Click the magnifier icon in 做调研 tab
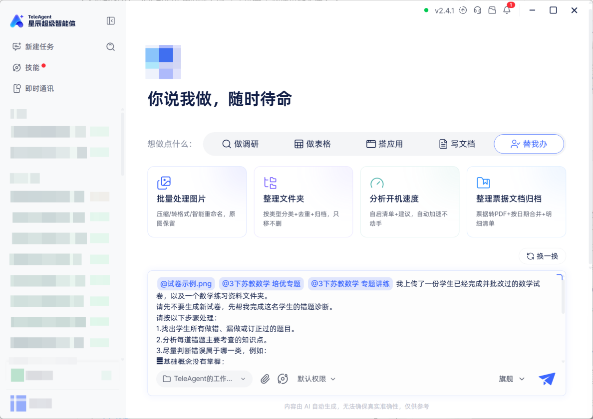This screenshot has width=593, height=419. 227,144
